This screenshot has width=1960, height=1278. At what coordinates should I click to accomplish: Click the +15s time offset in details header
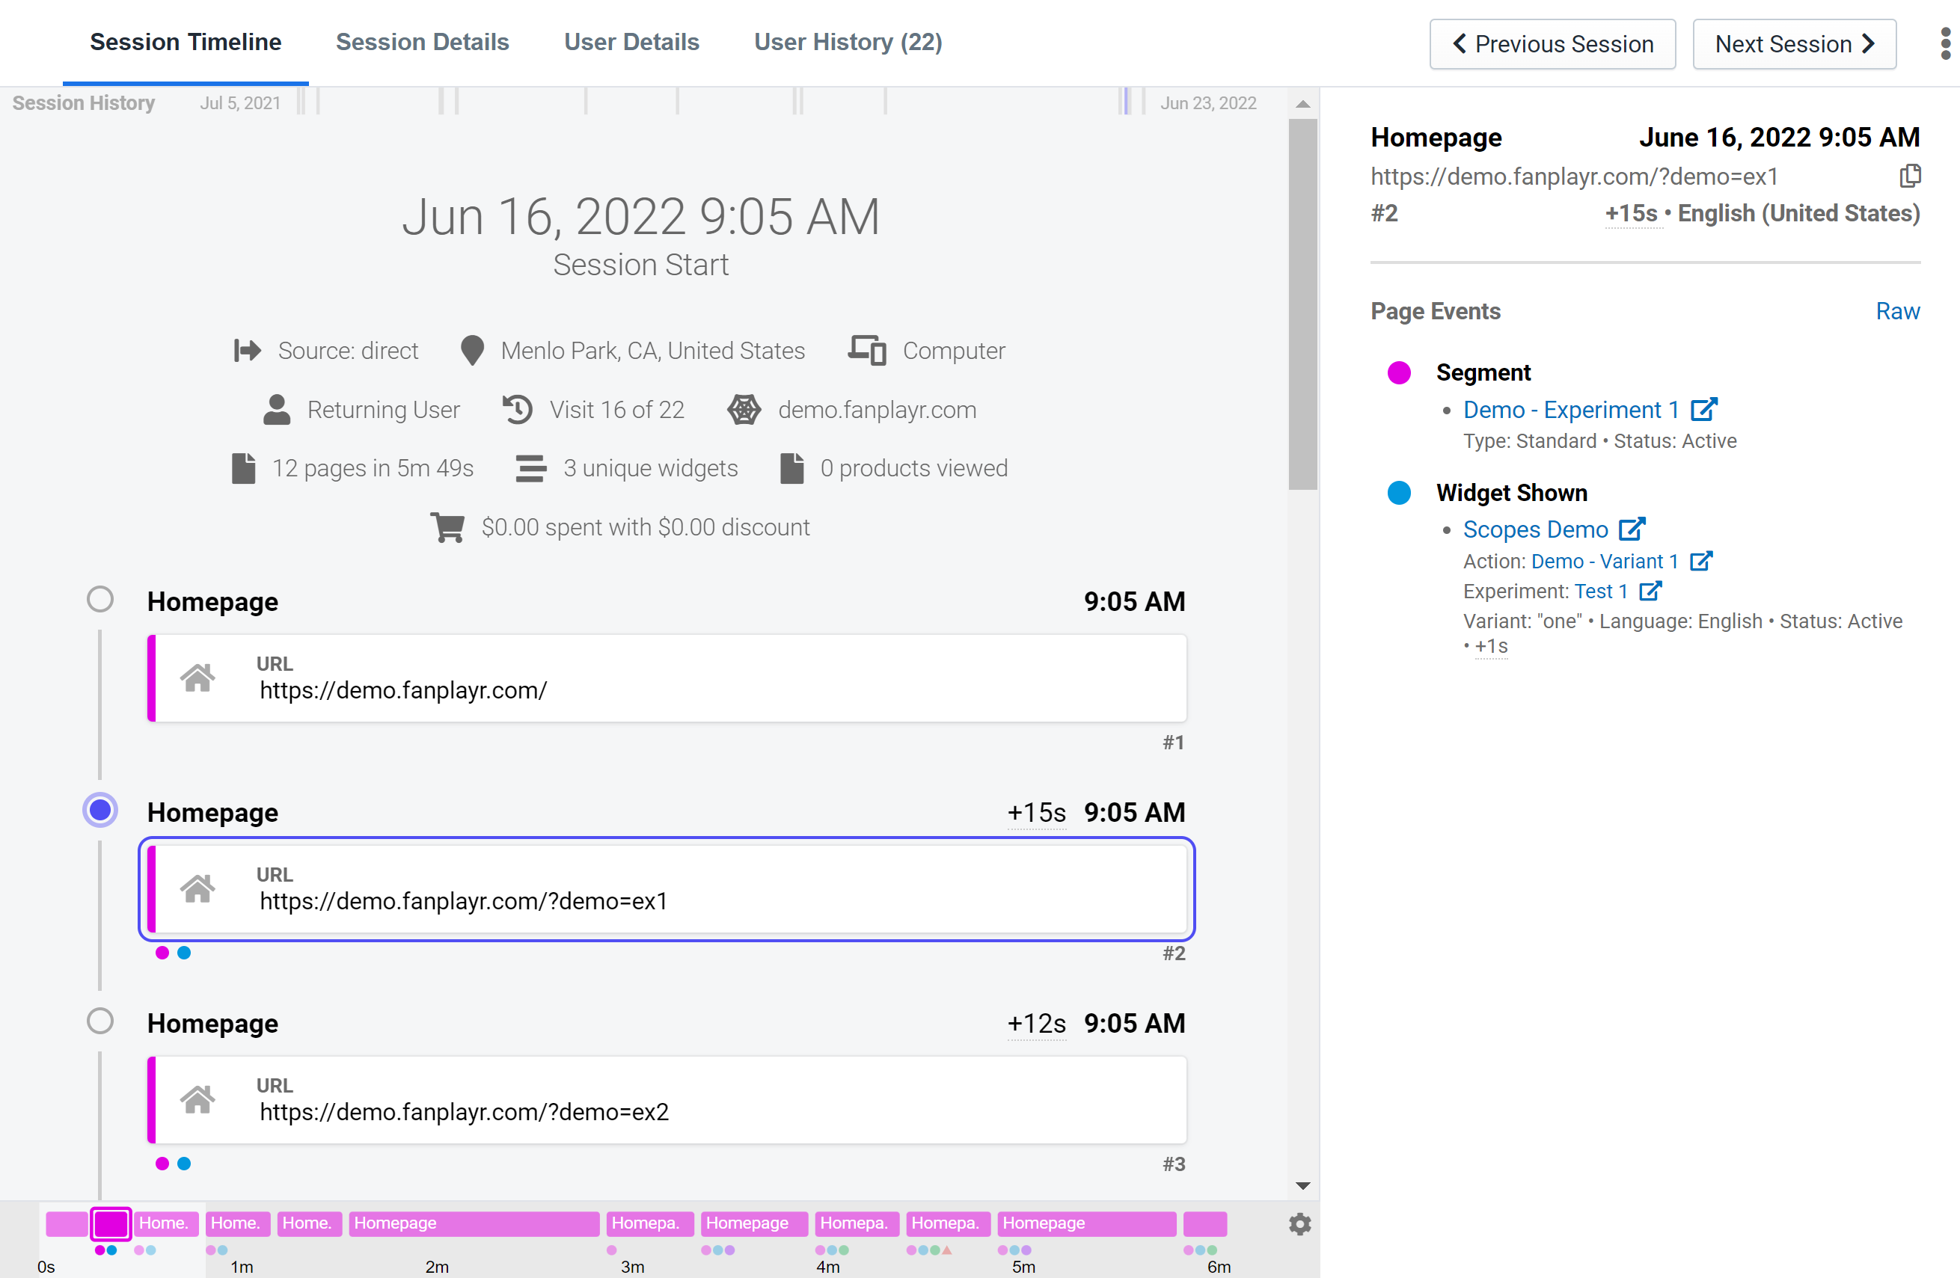1631,213
